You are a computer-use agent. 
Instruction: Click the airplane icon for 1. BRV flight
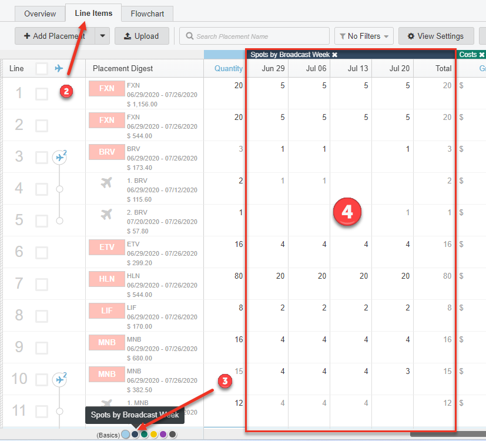[106, 183]
